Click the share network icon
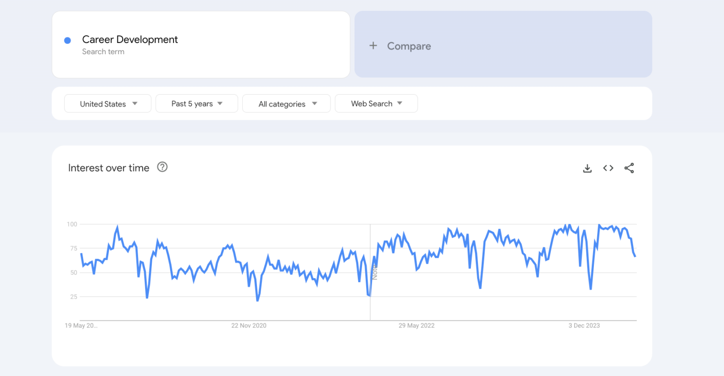 629,168
